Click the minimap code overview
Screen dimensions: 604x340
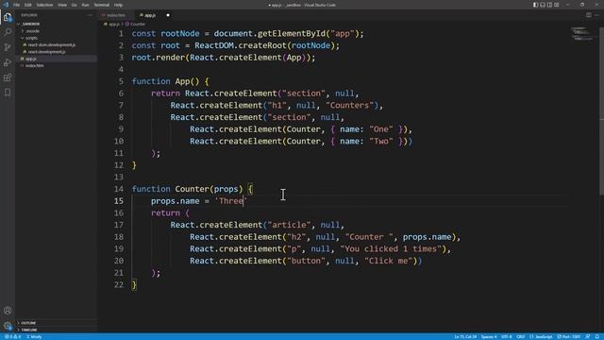(x=582, y=34)
